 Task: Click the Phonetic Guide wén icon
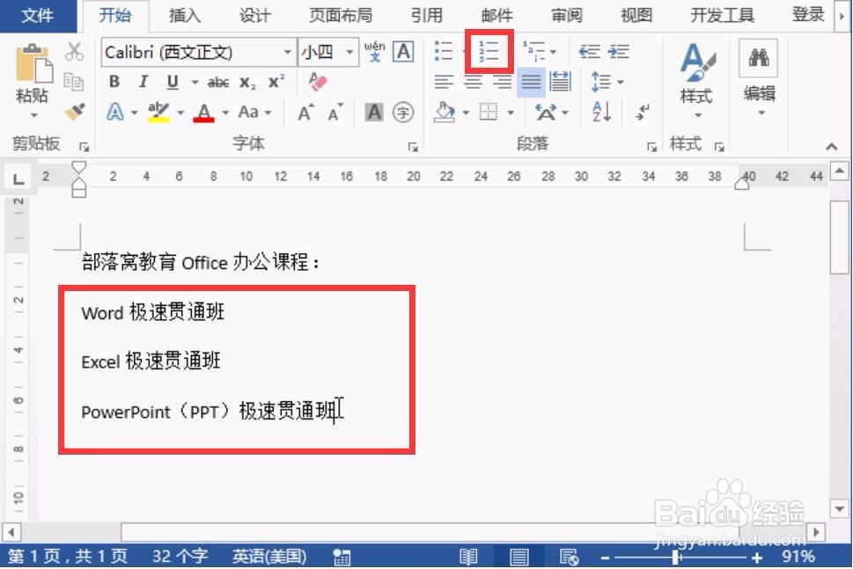click(375, 52)
